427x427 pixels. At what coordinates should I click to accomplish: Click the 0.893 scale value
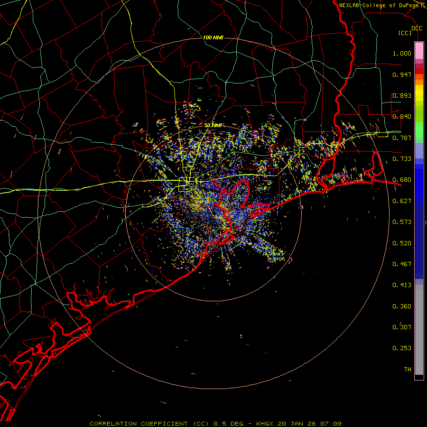pos(402,95)
